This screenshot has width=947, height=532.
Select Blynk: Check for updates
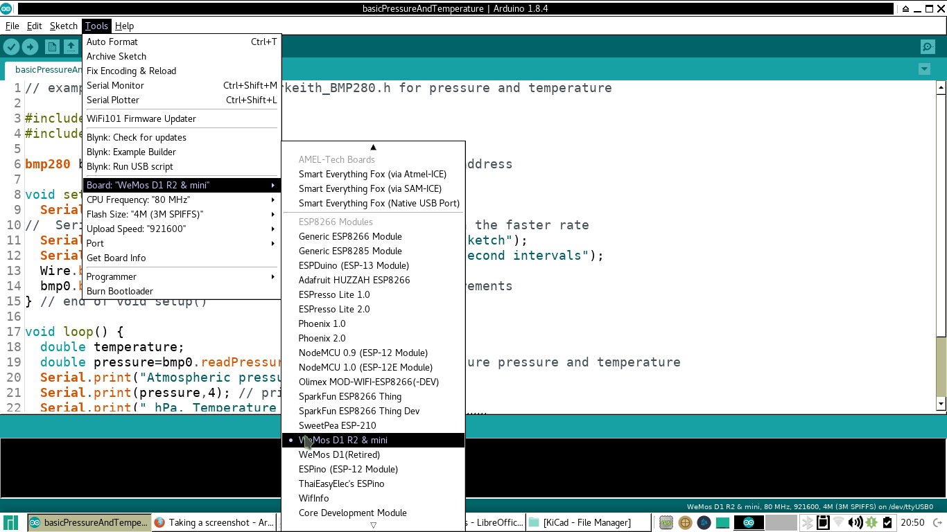coord(182,137)
